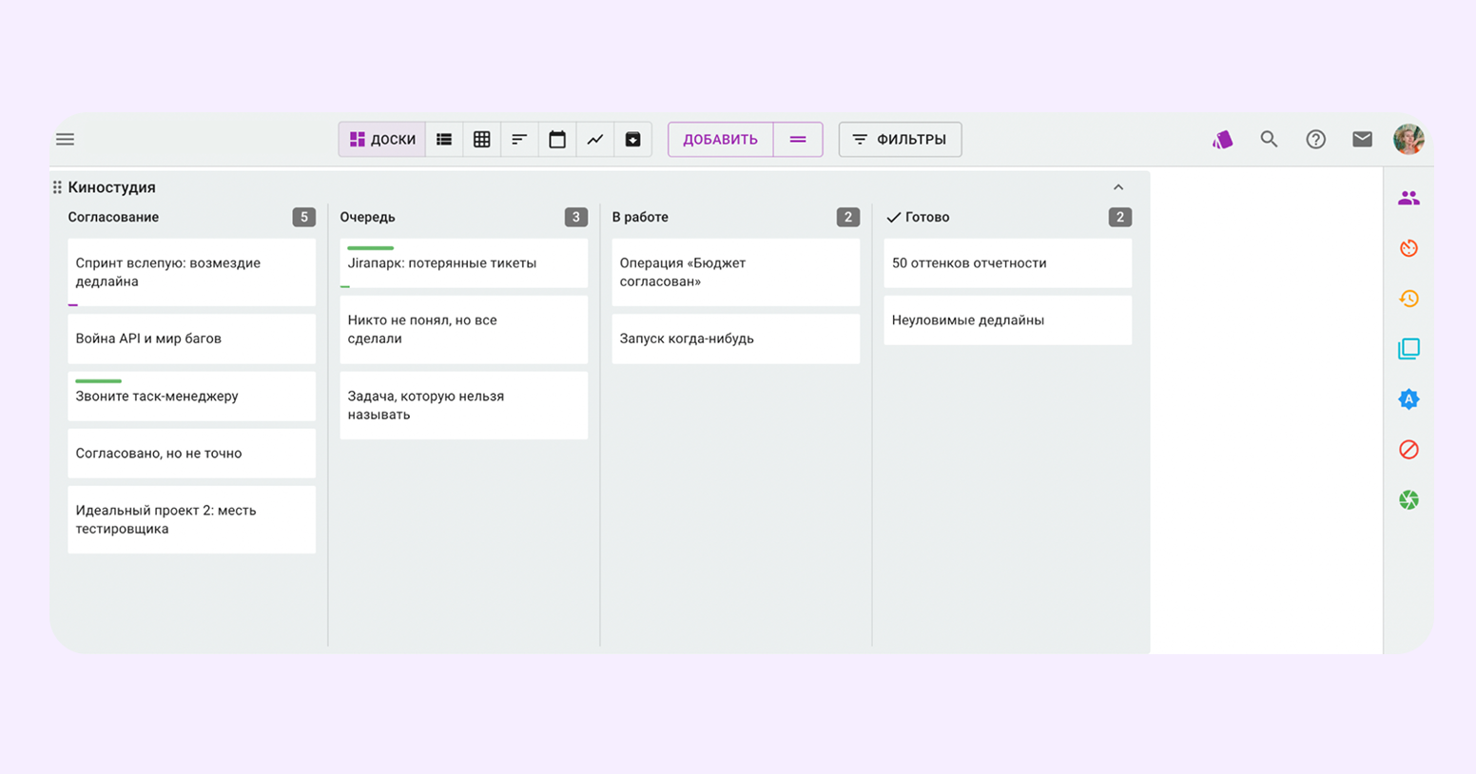Click the drag handle beside Киностудия
The image size is (1476, 774).
tap(57, 187)
